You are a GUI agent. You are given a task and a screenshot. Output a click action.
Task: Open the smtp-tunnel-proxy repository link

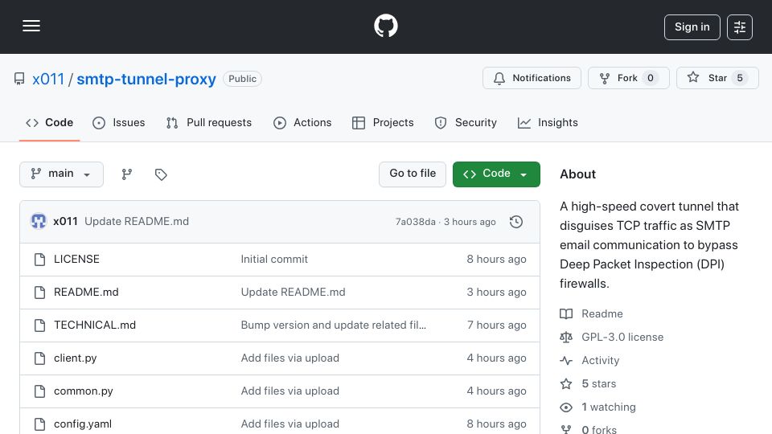[146, 79]
